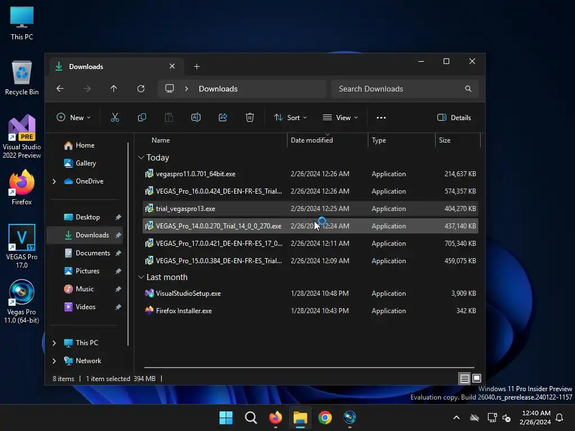Select vegaspro11.0.701_64bit.exe file
575x431 pixels.
pos(310,174)
